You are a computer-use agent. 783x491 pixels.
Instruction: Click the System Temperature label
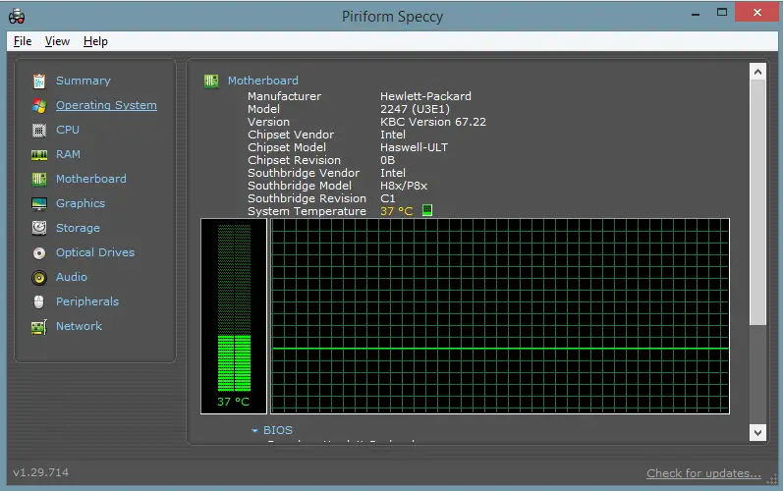coord(307,211)
